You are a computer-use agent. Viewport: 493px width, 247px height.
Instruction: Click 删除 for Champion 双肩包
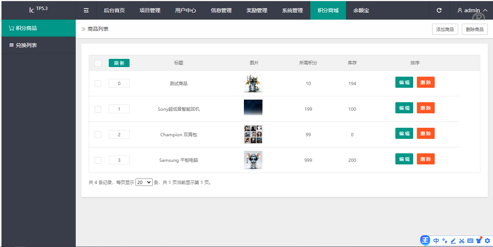pos(425,133)
